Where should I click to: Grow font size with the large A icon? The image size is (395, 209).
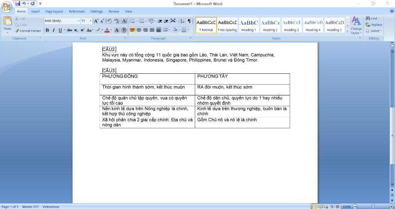point(96,21)
